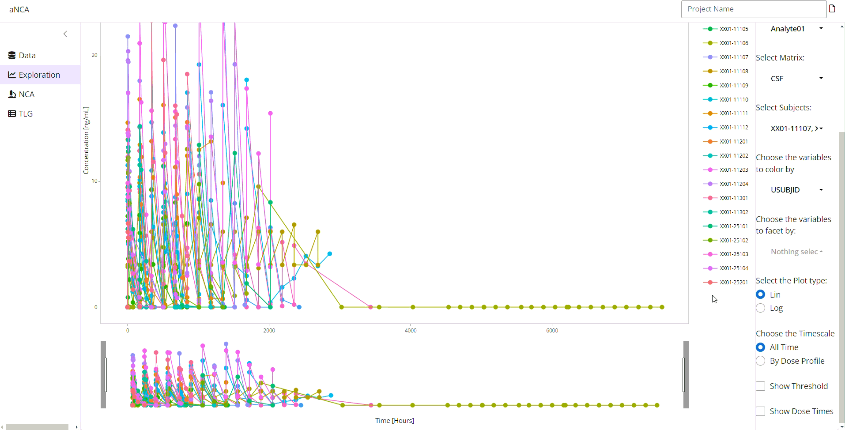Open the Select Matrix CSF dropdown
This screenshot has height=430, width=845.
point(796,79)
